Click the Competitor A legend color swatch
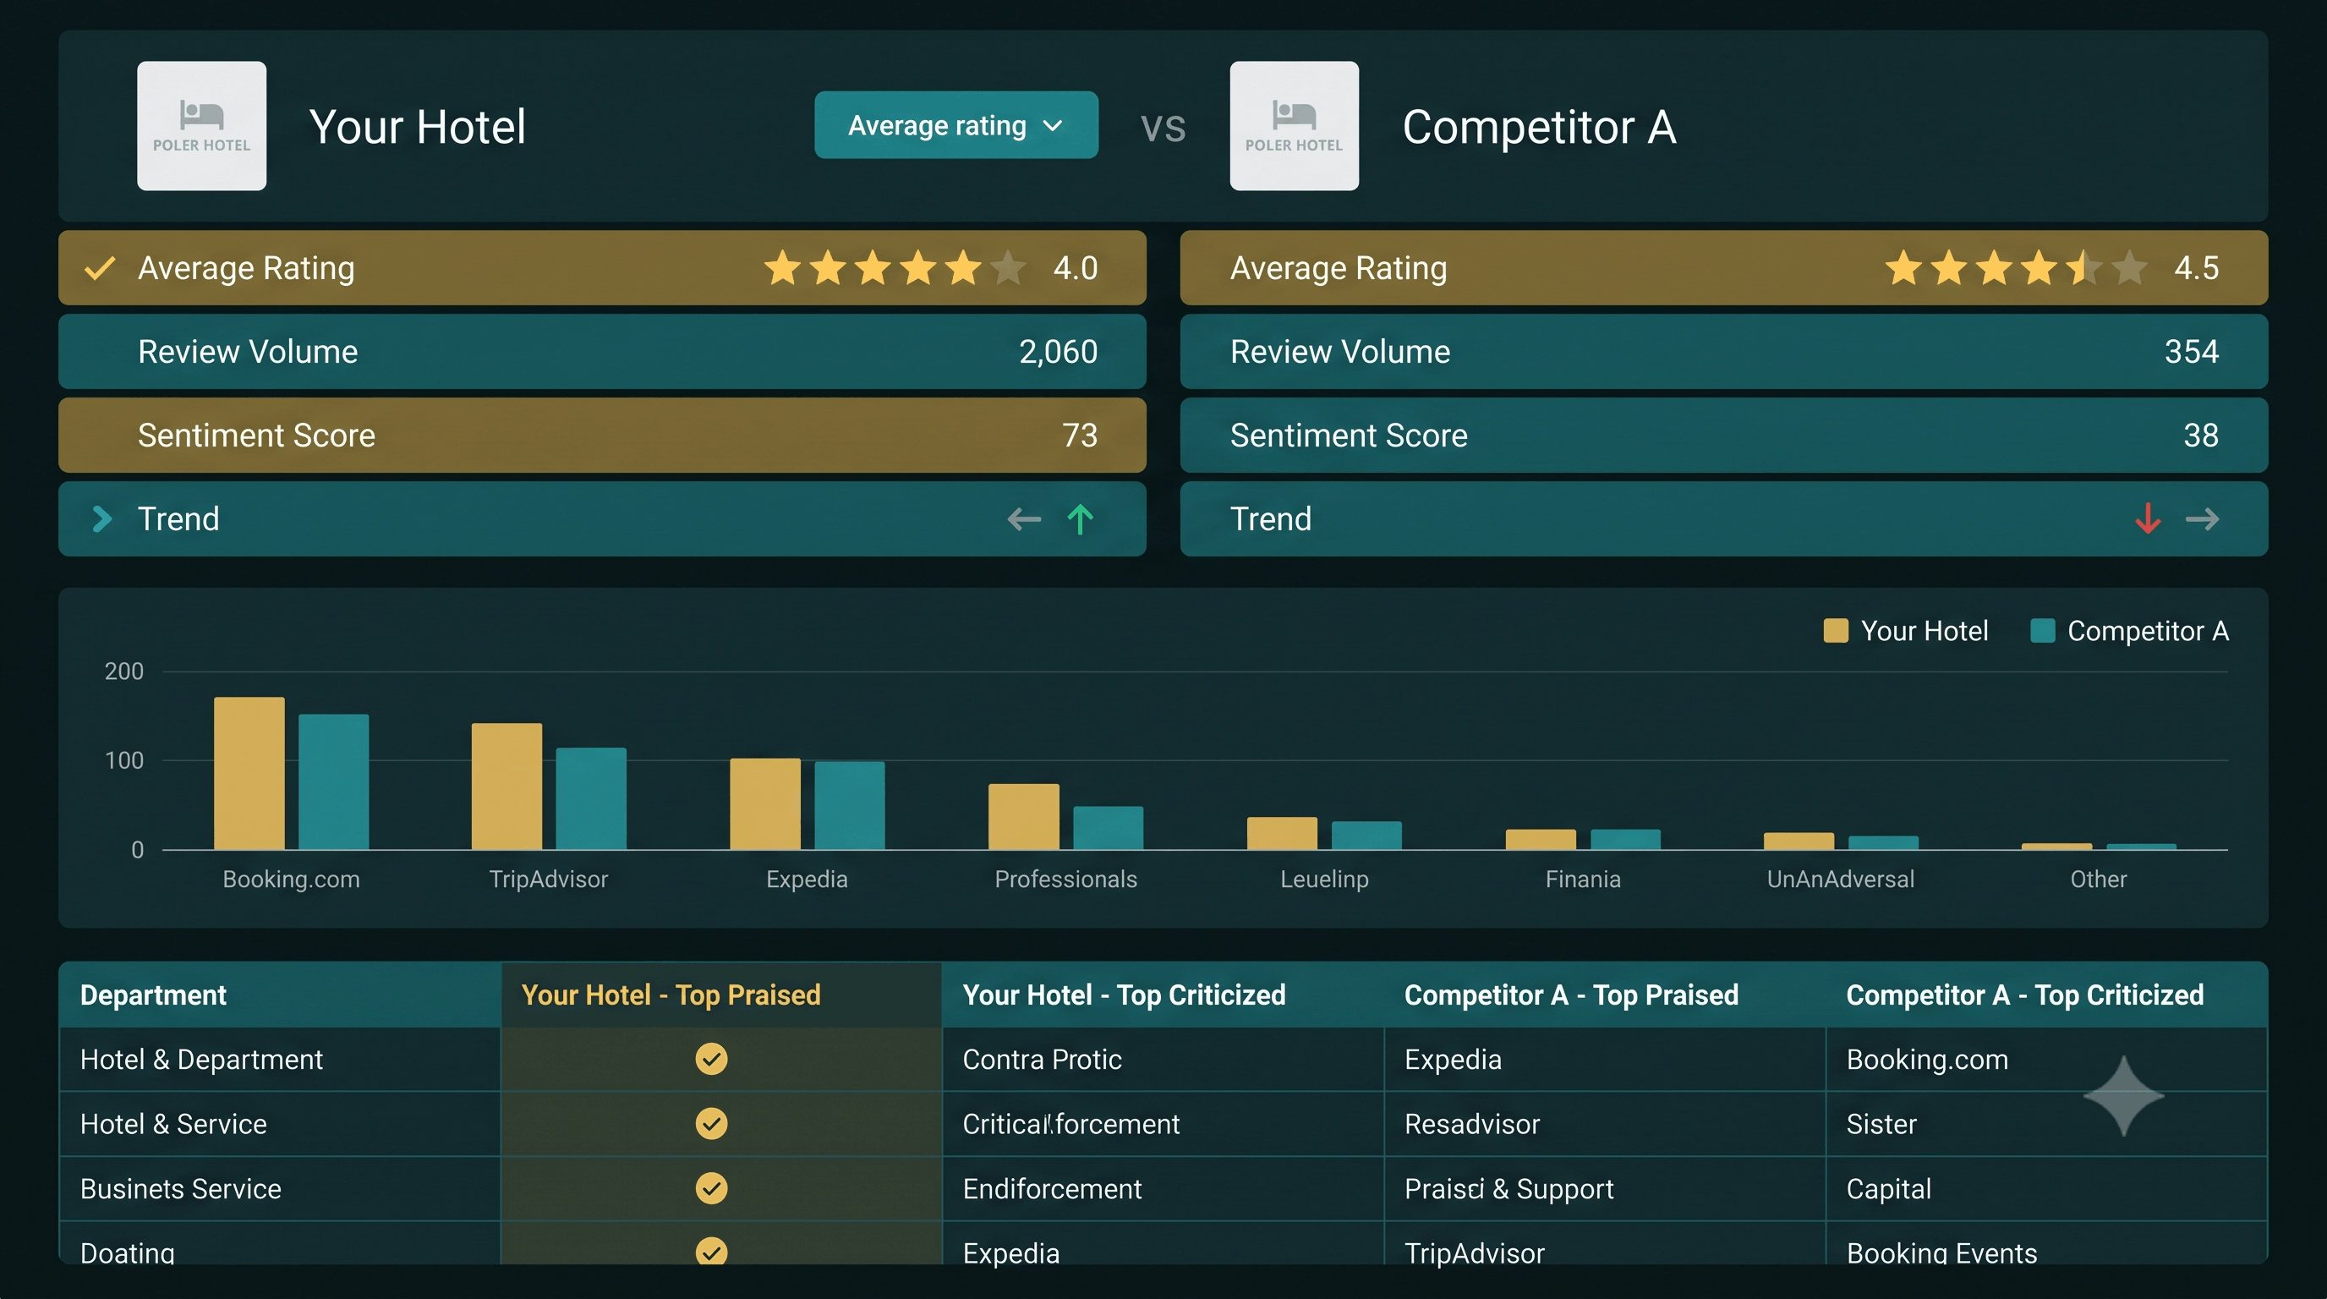The image size is (2327, 1299). coord(2042,631)
